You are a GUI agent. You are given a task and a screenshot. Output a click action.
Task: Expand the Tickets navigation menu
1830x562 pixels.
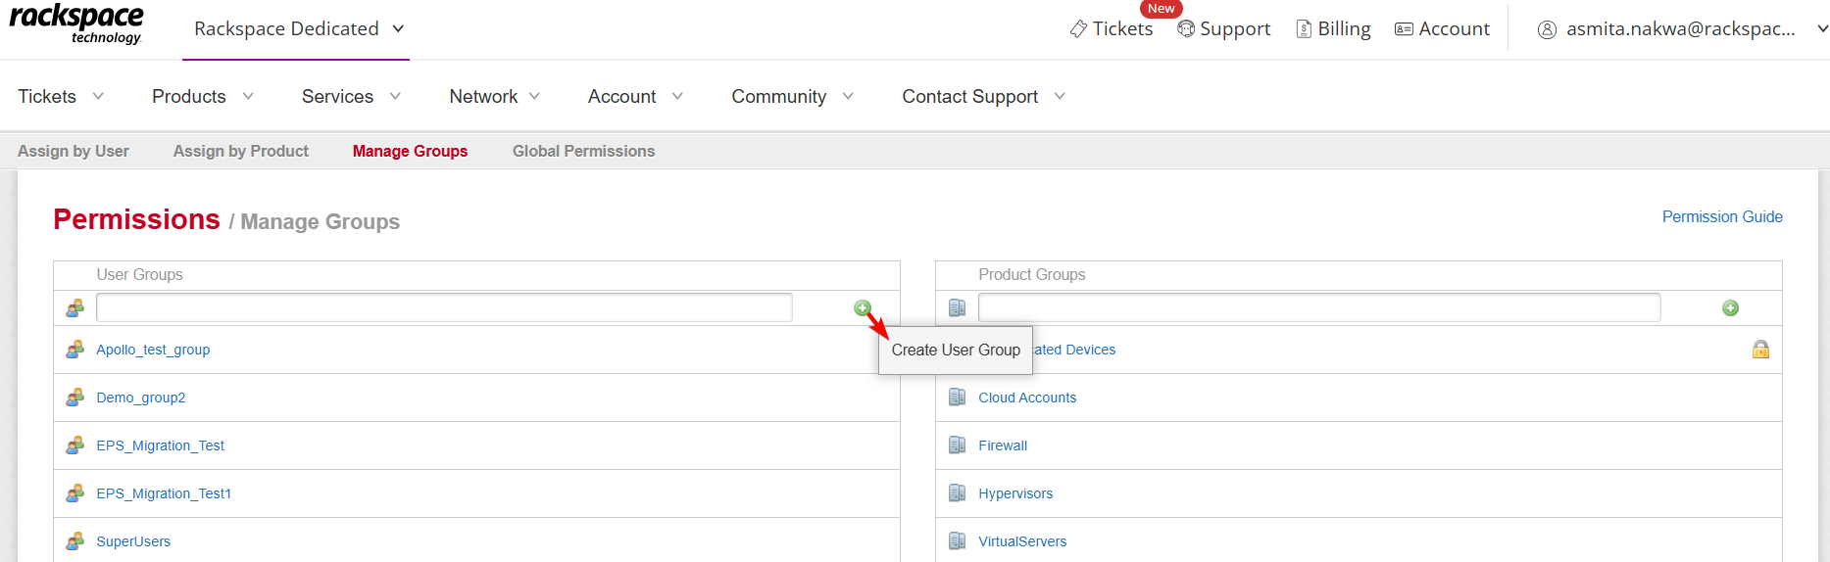[61, 96]
